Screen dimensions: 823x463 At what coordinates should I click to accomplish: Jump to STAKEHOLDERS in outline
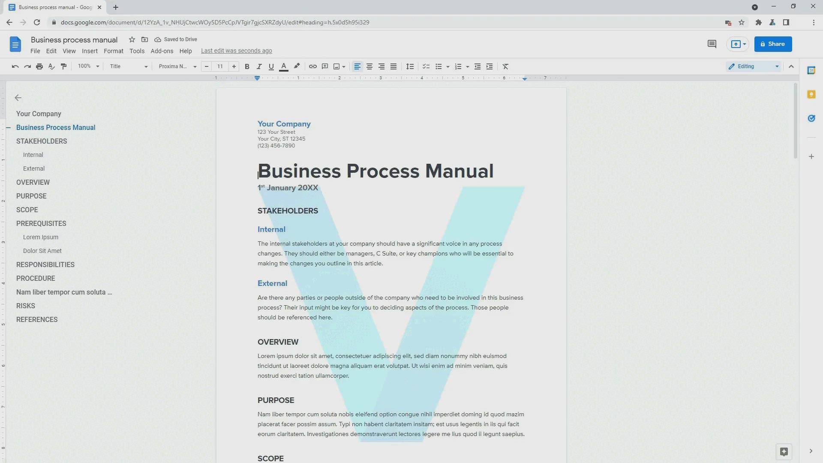pos(42,141)
